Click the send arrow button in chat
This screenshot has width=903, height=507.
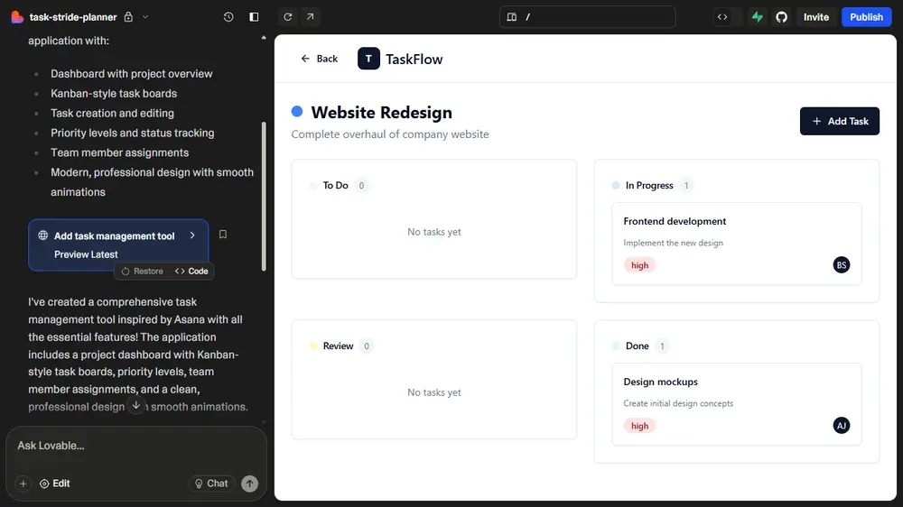[x=249, y=484]
